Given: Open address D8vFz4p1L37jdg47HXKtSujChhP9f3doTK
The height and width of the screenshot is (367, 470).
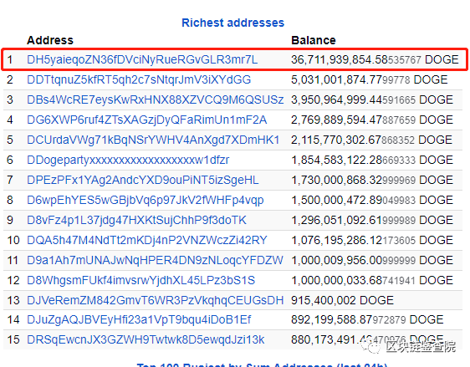Looking at the screenshot, I should (136, 220).
